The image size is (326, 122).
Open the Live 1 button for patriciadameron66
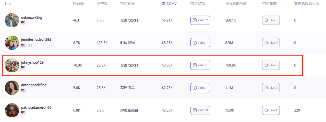pyautogui.click(x=271, y=110)
